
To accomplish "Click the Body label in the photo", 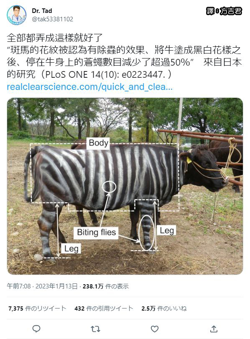I will pos(98,143).
